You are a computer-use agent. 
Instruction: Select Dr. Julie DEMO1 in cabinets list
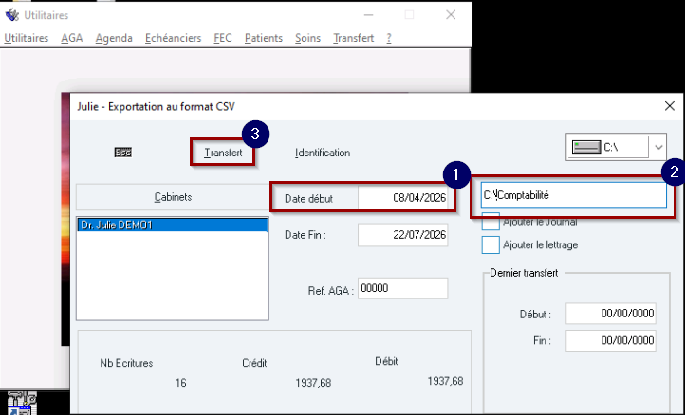tap(172, 225)
